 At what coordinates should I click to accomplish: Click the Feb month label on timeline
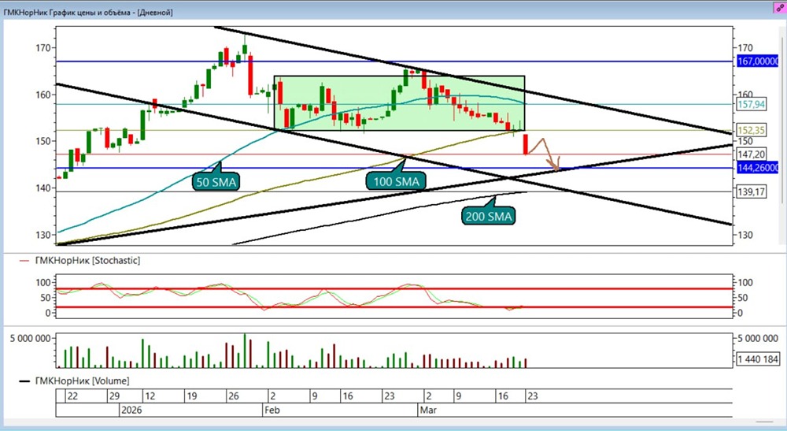(x=272, y=410)
